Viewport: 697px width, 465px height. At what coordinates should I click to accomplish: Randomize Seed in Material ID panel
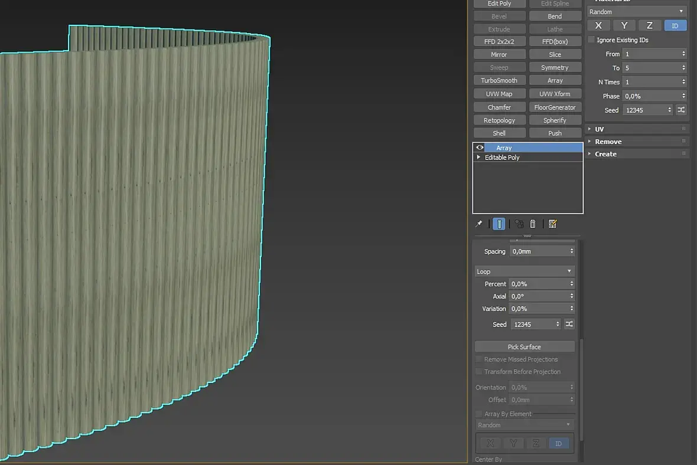point(681,110)
